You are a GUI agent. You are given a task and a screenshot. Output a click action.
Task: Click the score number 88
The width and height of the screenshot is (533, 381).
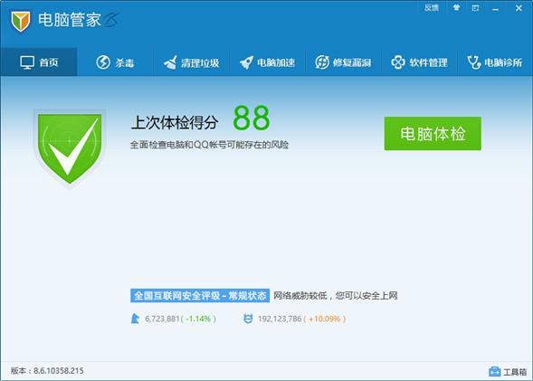click(x=252, y=118)
